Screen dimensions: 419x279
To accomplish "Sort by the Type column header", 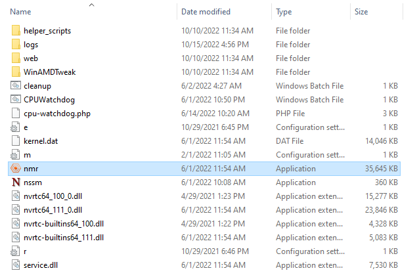I will pyautogui.click(x=284, y=12).
